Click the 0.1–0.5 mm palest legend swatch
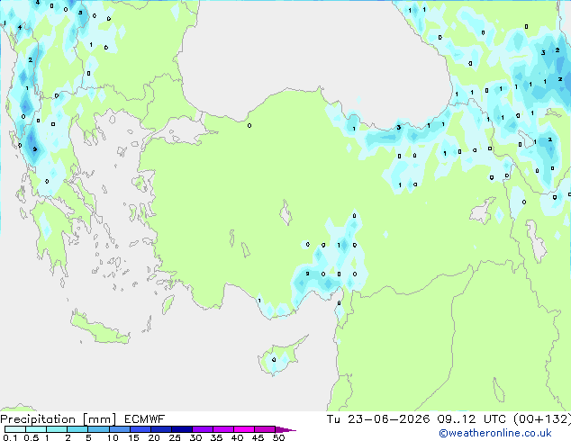The image size is (571, 441). (15, 429)
